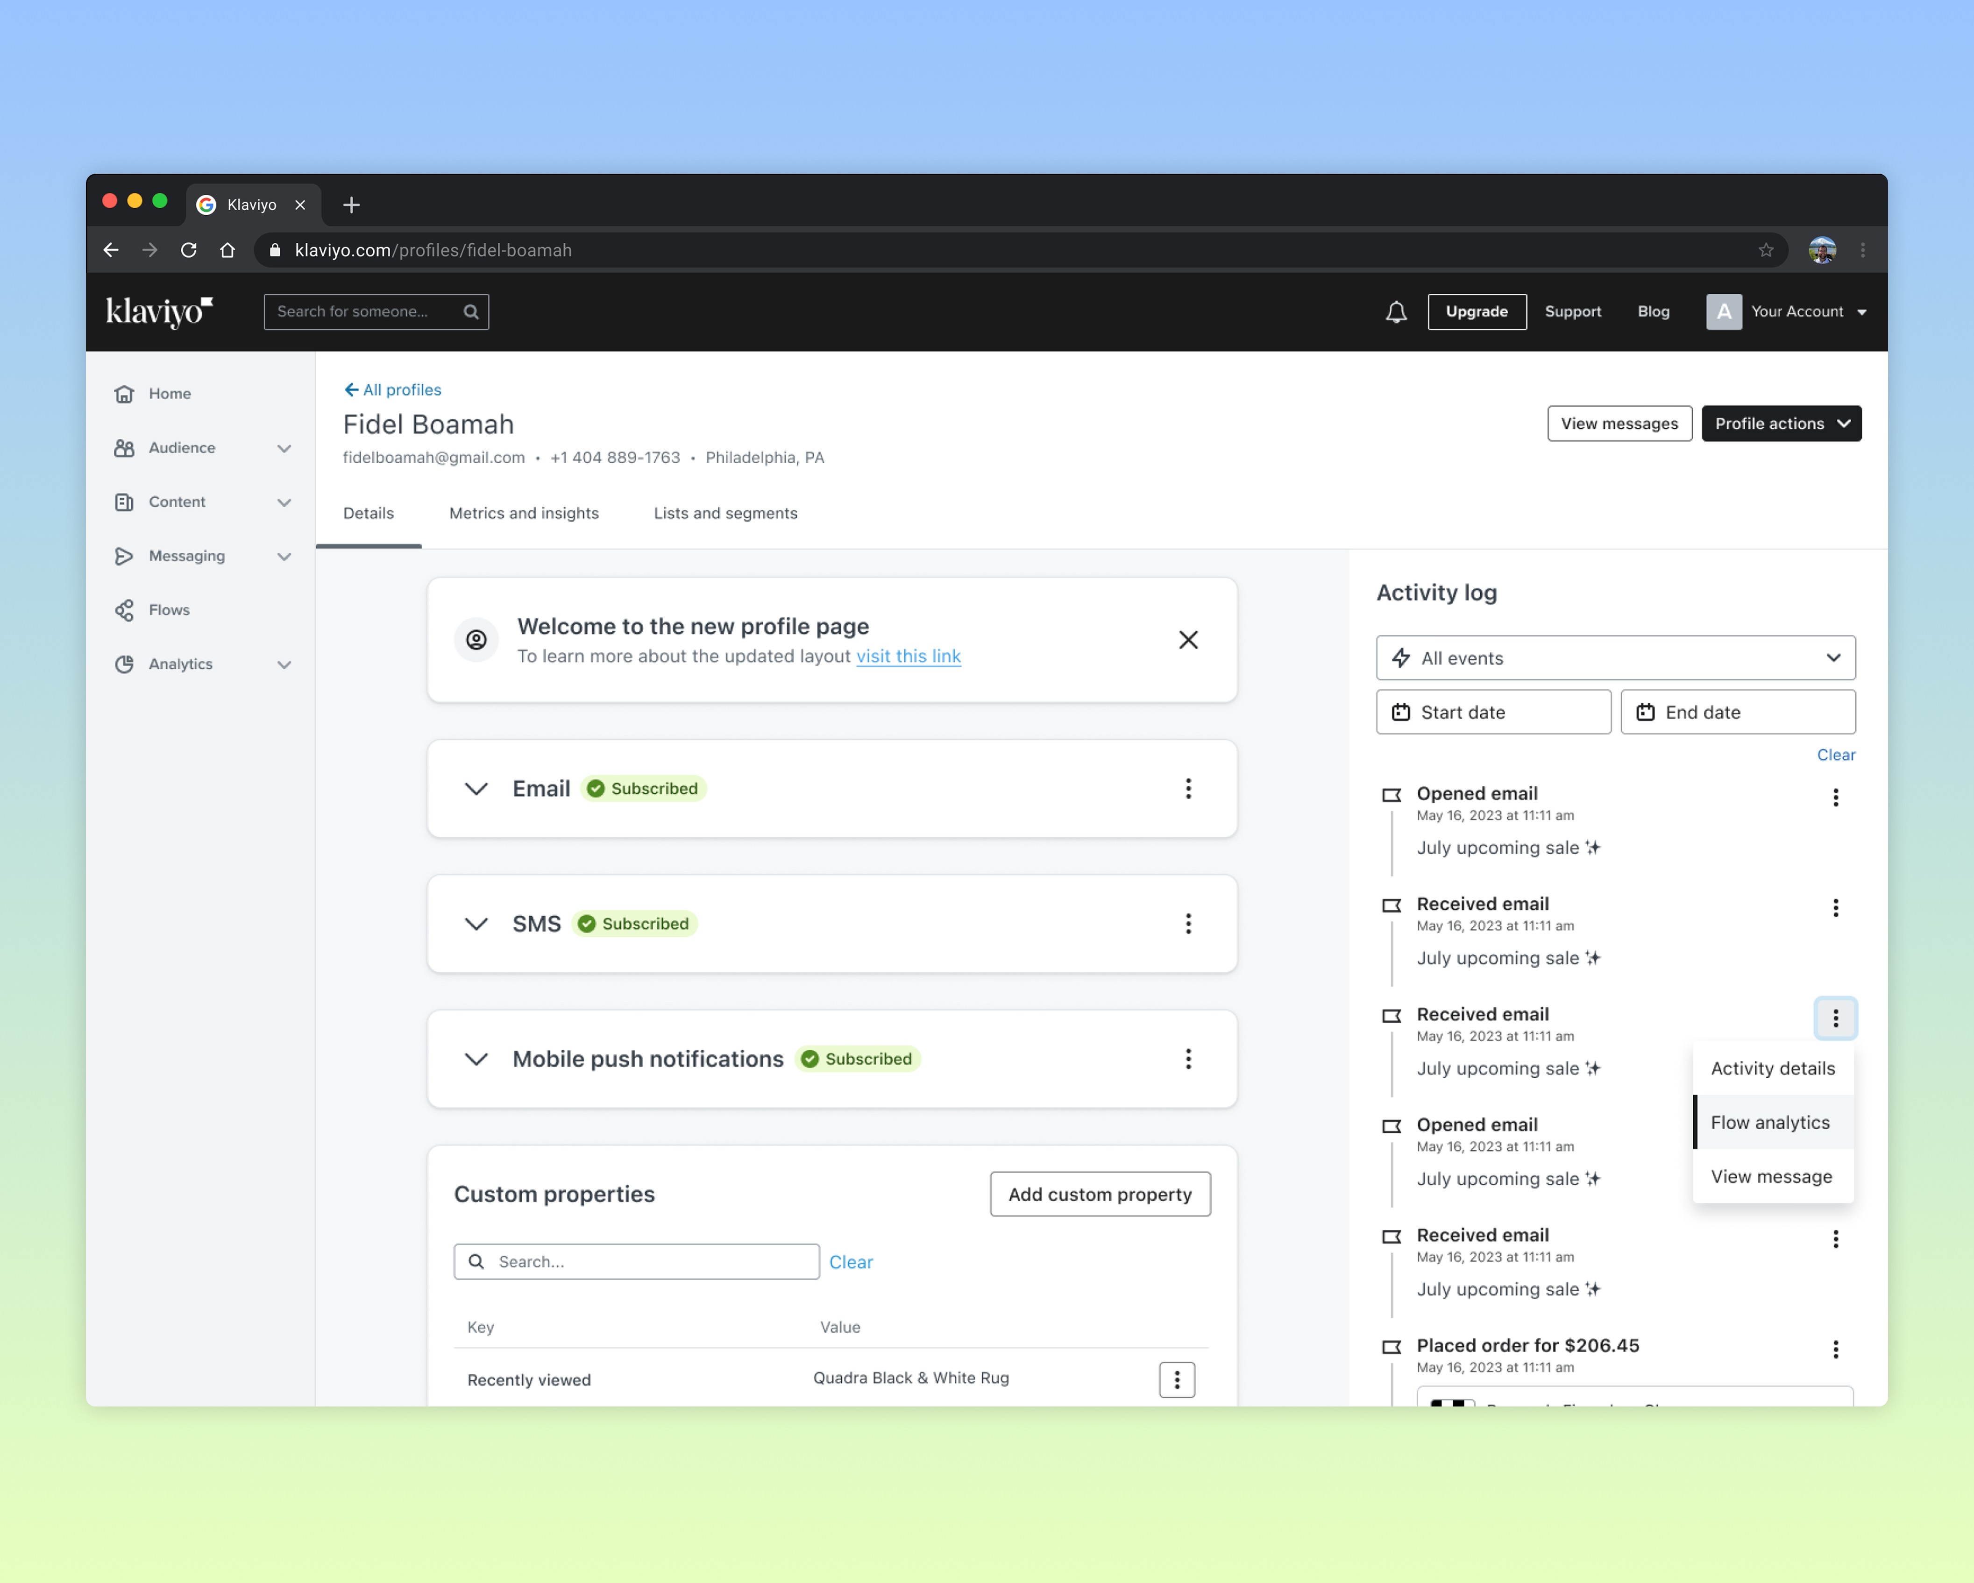Screen dimensions: 1974x1583
Task: Open options for Placed order activity
Action: click(x=1835, y=1349)
